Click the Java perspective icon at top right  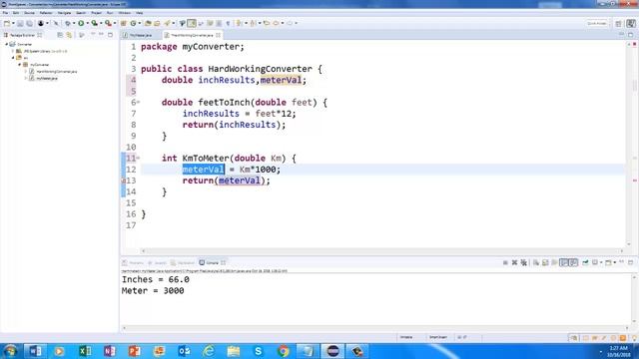point(630,24)
